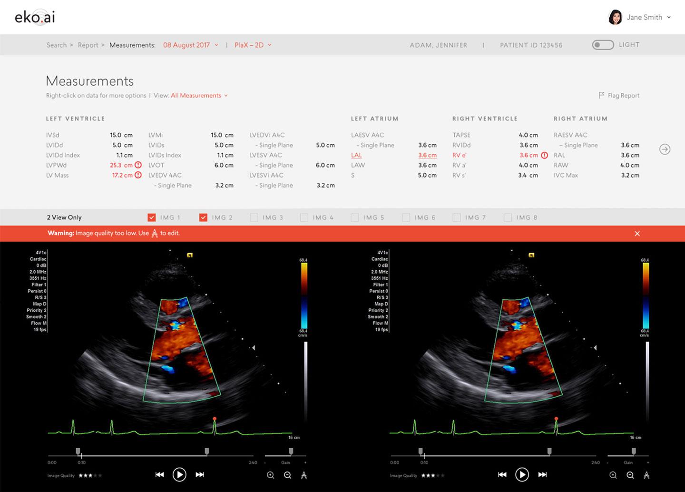Zoom out on the right ultrasound image
Viewport: 685px width, 492px height.
coord(630,475)
